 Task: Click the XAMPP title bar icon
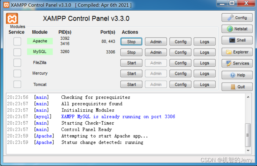pos(6,5)
